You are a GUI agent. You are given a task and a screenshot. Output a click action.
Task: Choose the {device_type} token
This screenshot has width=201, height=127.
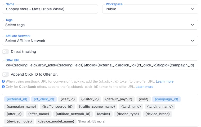128,114
